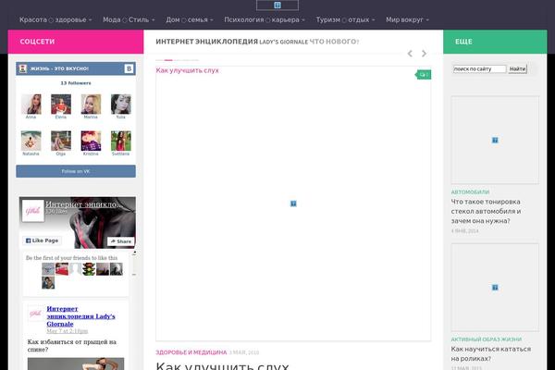Open VK follower Natasha's avatar
Image resolution: width=555 pixels, height=370 pixels.
pos(31,141)
